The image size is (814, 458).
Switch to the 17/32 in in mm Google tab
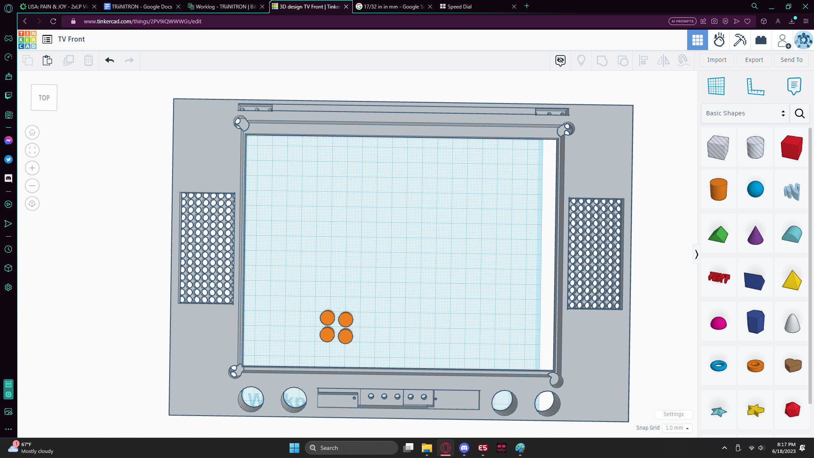coord(394,6)
